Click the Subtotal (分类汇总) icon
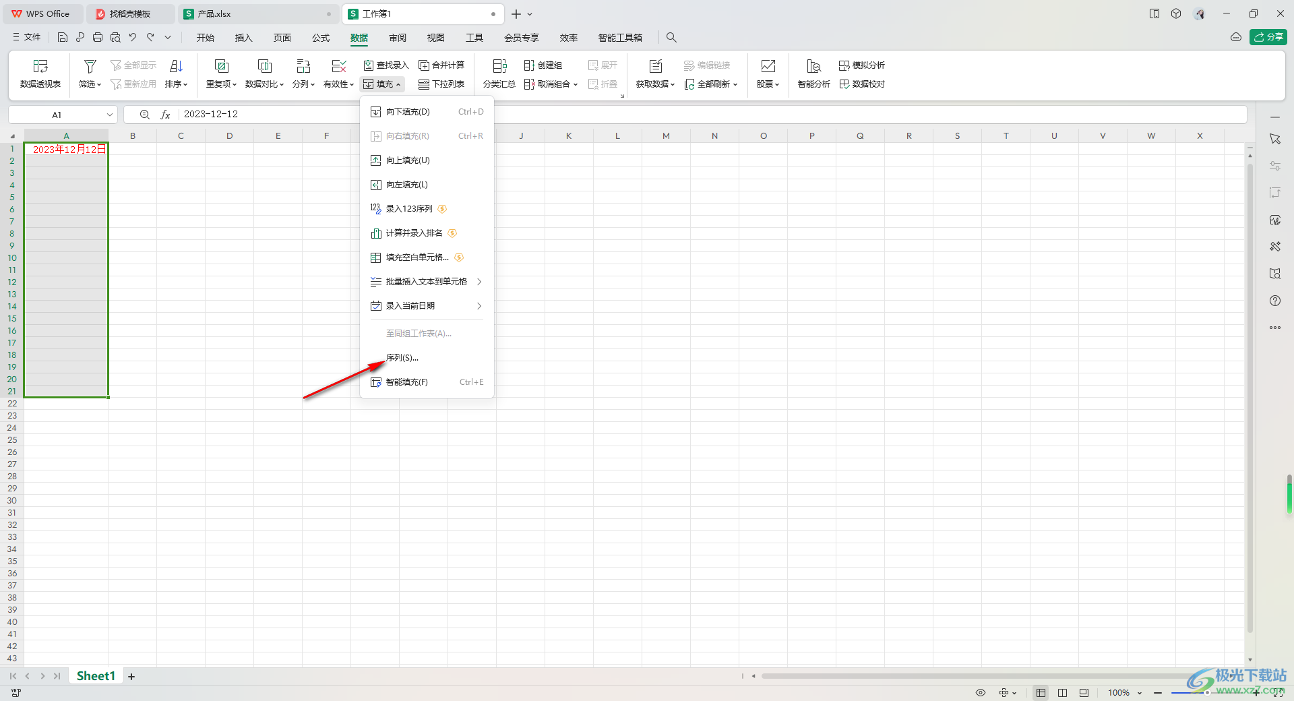 pyautogui.click(x=499, y=66)
